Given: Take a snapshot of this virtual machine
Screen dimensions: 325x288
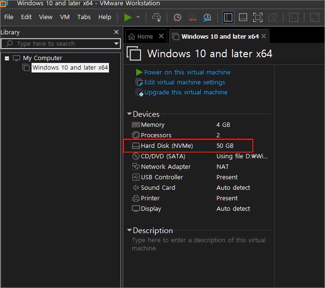Looking at the screenshot, I should click(x=177, y=17).
